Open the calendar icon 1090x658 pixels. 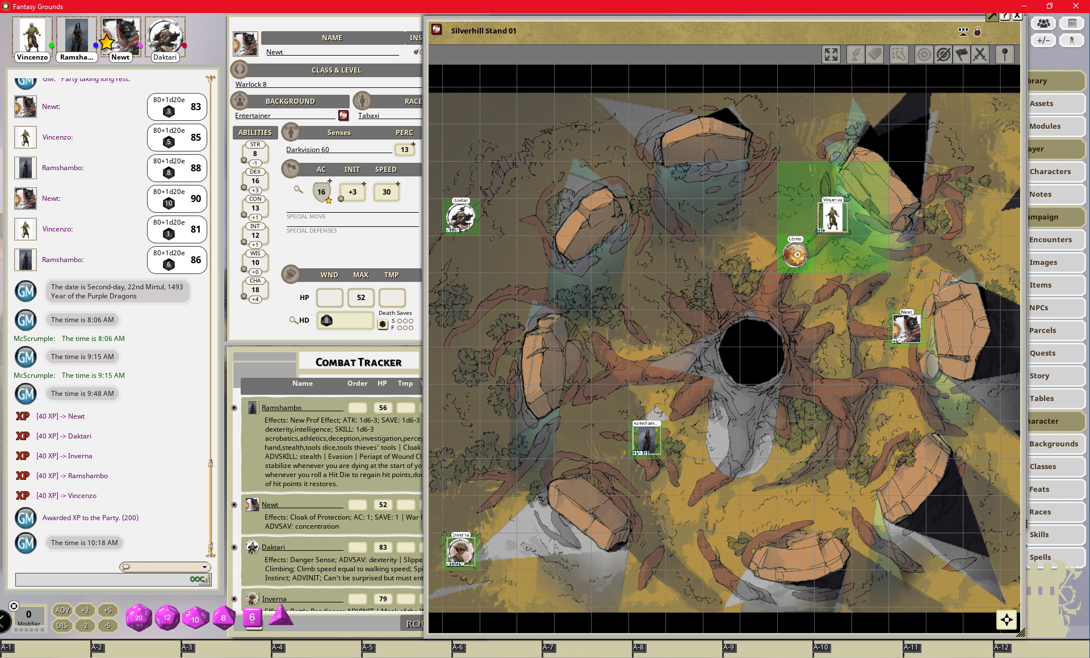tap(1072, 23)
